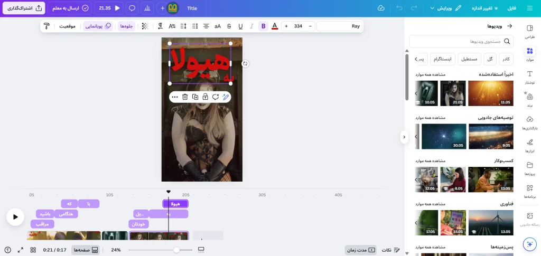
Task: Go back with the ویدیوها panel arrow
Action: pyautogui.click(x=509, y=26)
